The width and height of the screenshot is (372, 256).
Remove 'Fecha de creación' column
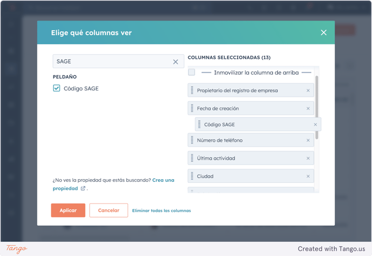click(308, 109)
